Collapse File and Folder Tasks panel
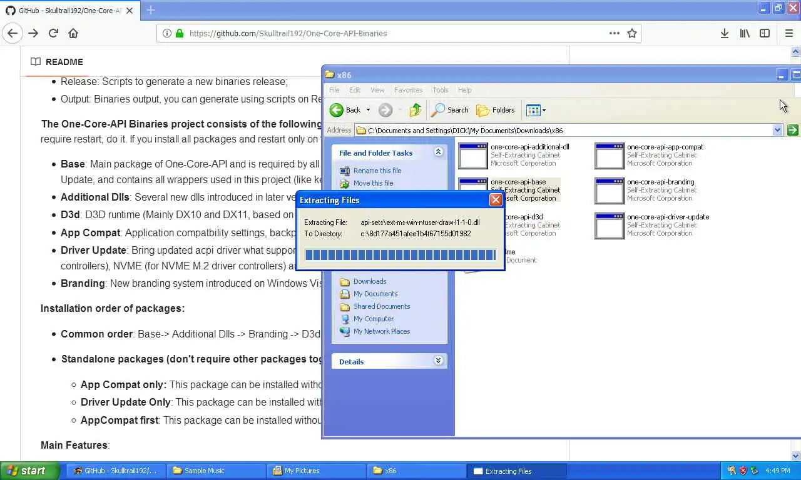The image size is (801, 480). click(x=438, y=152)
